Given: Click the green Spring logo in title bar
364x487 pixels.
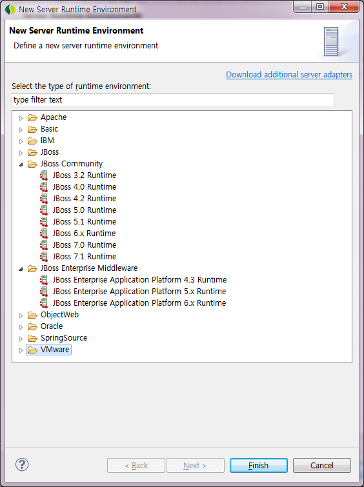Looking at the screenshot, I should point(10,10).
